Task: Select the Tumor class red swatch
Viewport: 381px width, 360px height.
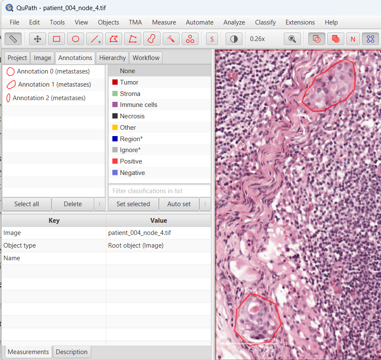Action: (115, 82)
